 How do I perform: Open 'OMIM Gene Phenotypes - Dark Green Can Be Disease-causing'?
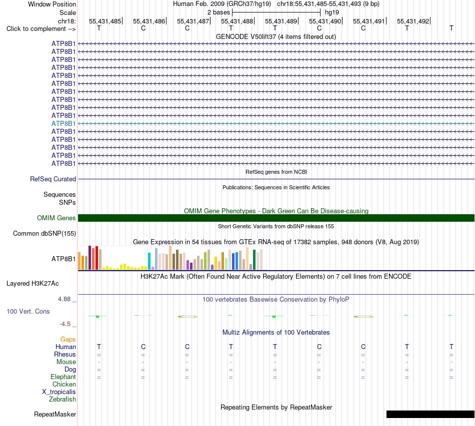(x=276, y=211)
